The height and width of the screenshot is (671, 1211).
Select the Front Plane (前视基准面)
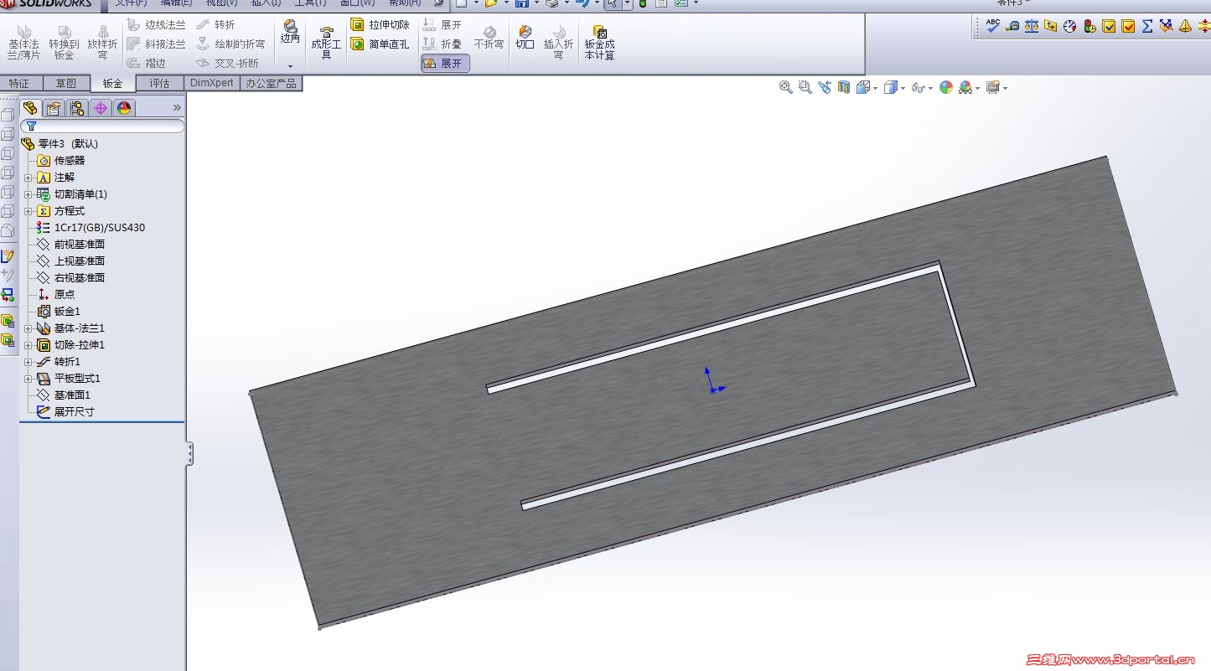coord(71,245)
